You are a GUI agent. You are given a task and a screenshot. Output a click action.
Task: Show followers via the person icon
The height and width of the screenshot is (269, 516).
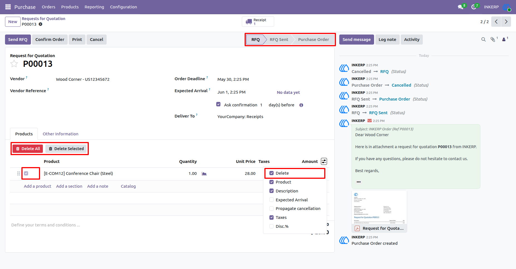click(504, 40)
